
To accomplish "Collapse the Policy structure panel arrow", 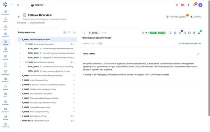I will click(x=74, y=33).
